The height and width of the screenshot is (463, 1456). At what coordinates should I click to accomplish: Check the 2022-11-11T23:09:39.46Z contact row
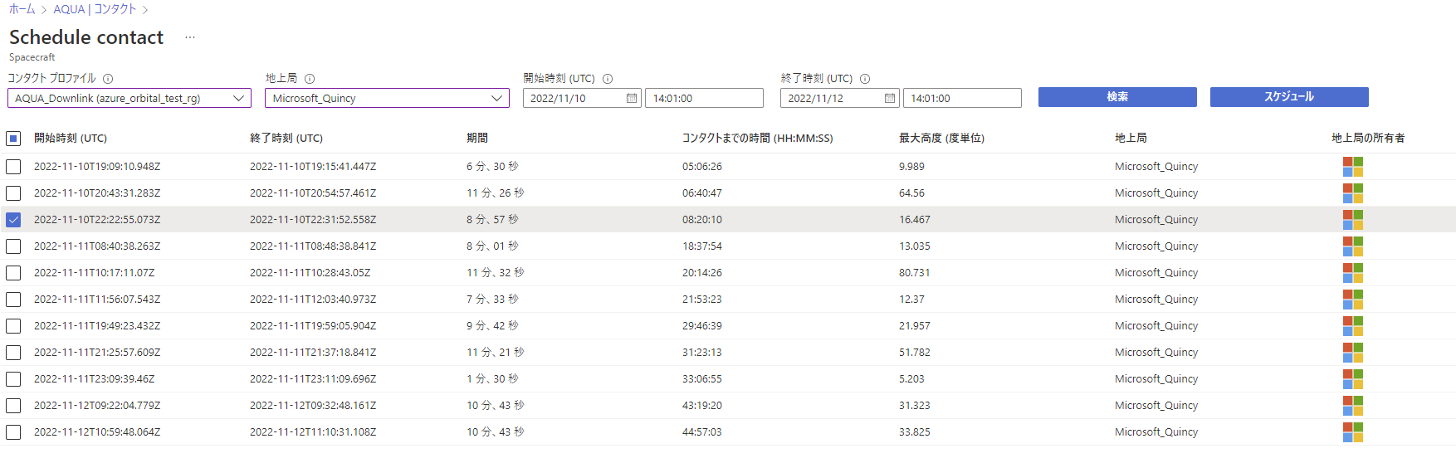click(13, 379)
